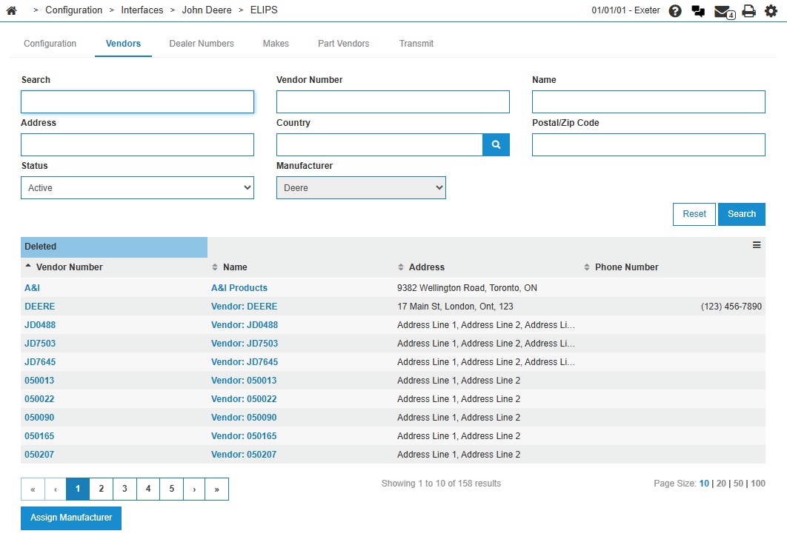Screen dimensions: 787x545
Task: Go to pagination page 3
Action: [x=124, y=489]
